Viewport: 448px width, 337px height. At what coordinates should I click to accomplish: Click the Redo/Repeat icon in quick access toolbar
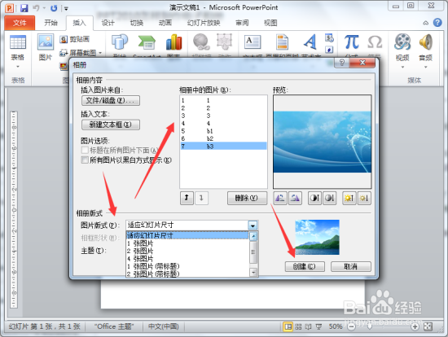(54, 8)
